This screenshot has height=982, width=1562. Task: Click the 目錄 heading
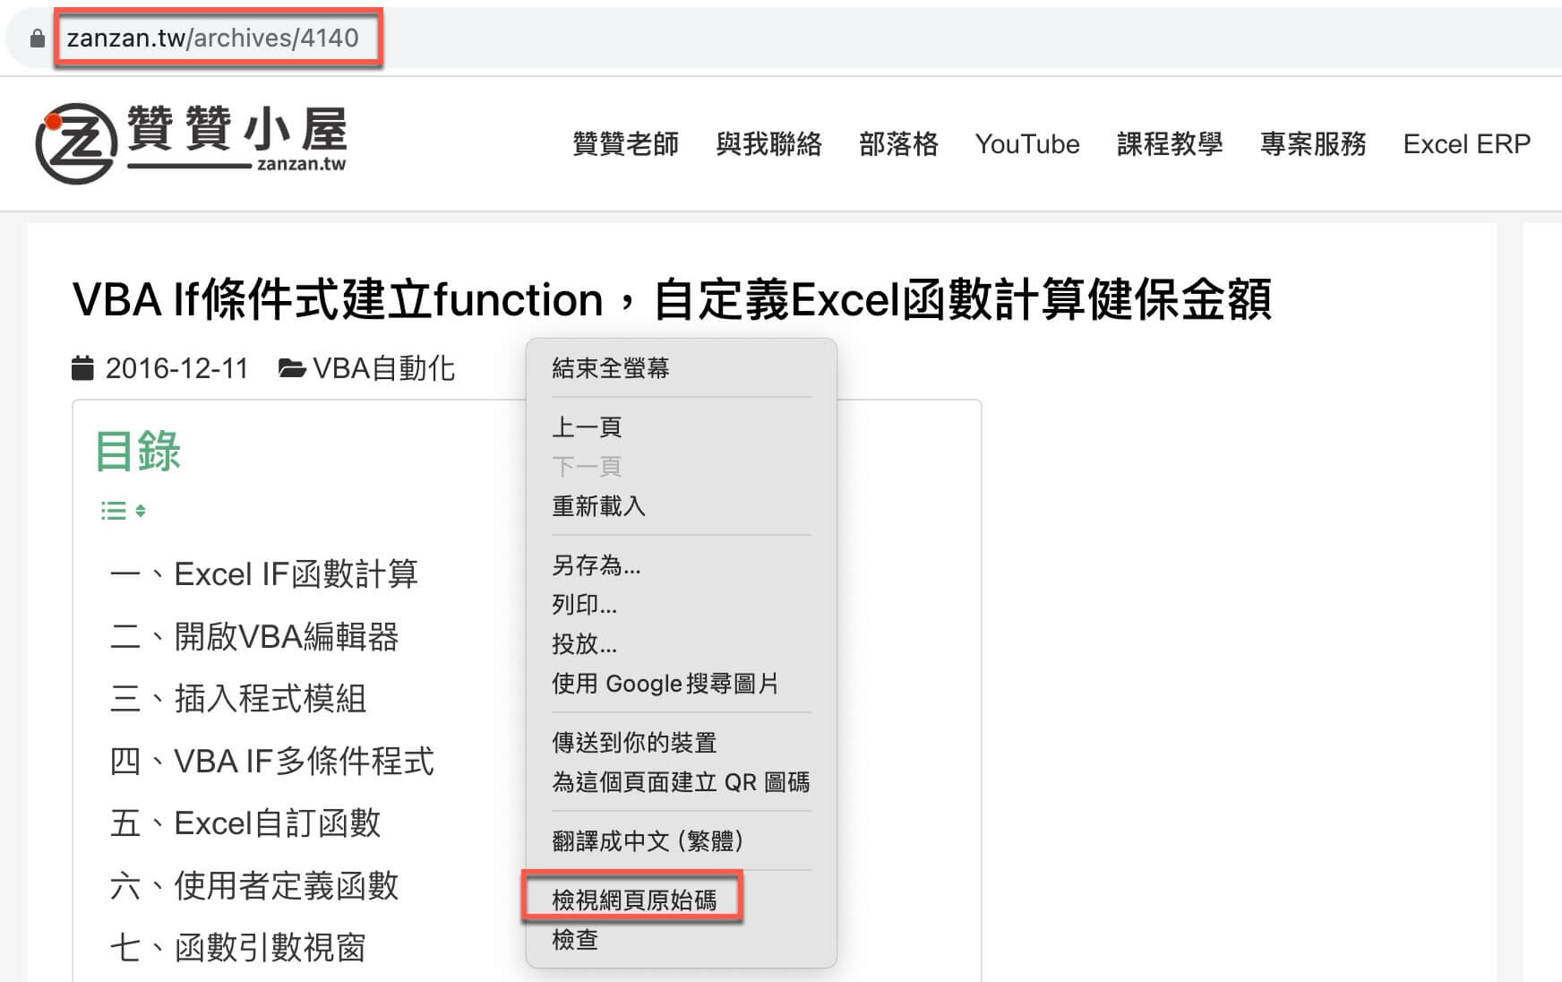(x=138, y=451)
